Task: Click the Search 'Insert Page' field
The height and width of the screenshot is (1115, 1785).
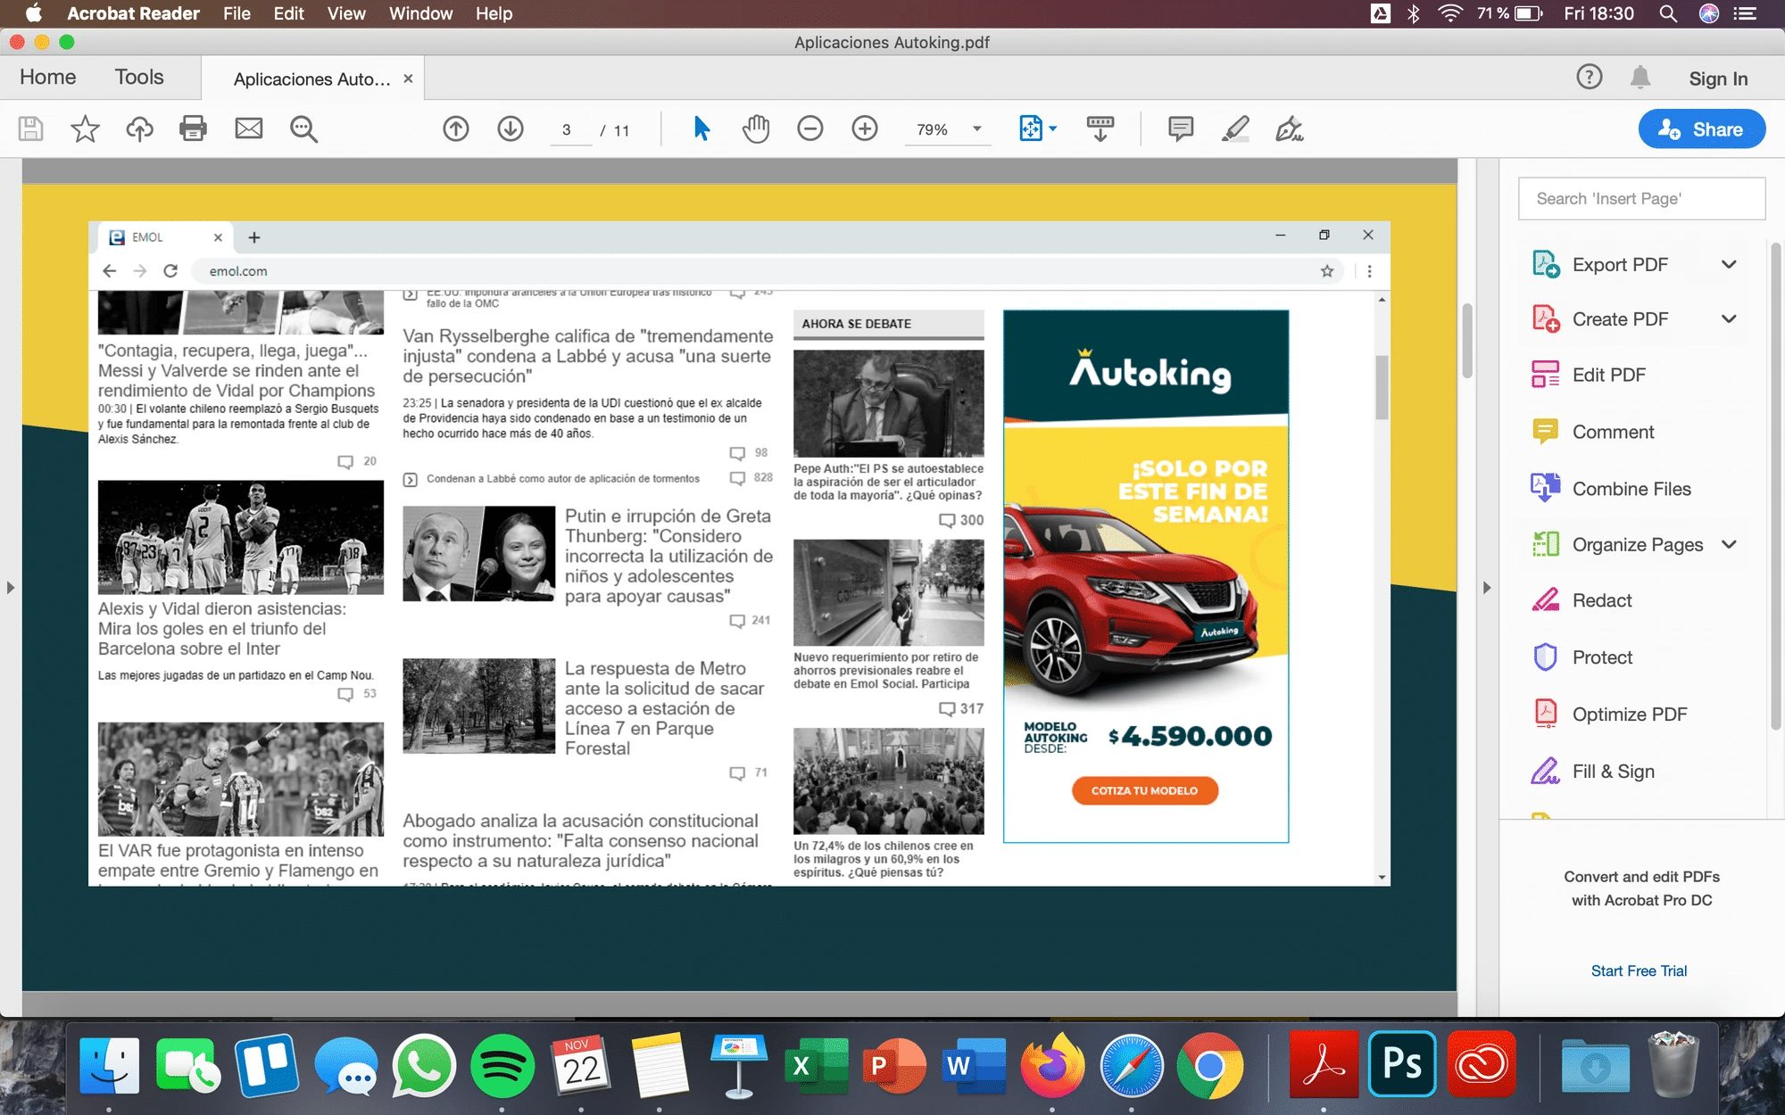Action: pos(1641,199)
